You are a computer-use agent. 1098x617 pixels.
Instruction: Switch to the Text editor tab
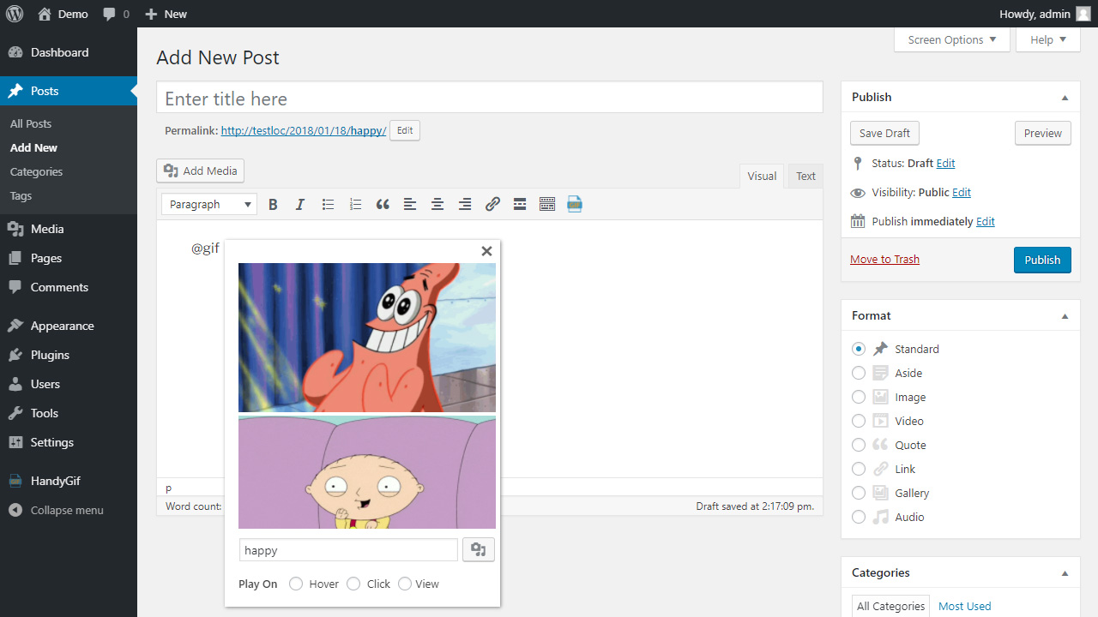[805, 176]
